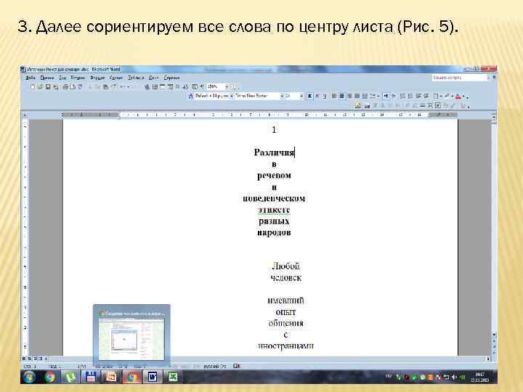523x392 pixels.
Task: Open the Справка menu
Action: [x=171, y=78]
